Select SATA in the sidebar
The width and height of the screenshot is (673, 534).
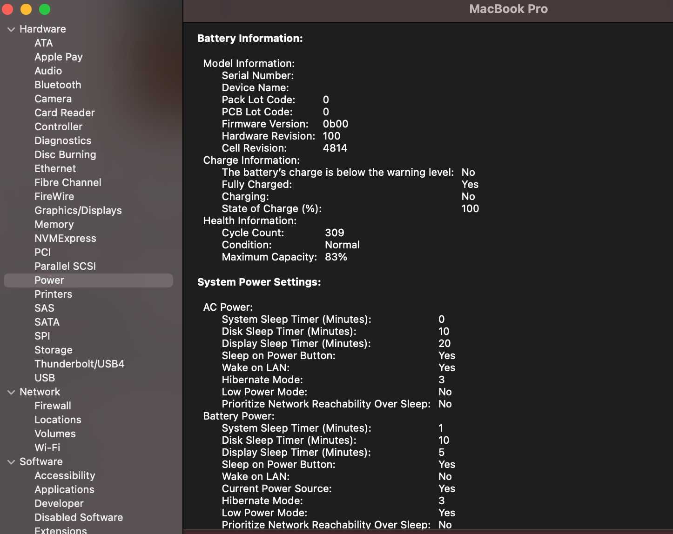click(x=47, y=322)
